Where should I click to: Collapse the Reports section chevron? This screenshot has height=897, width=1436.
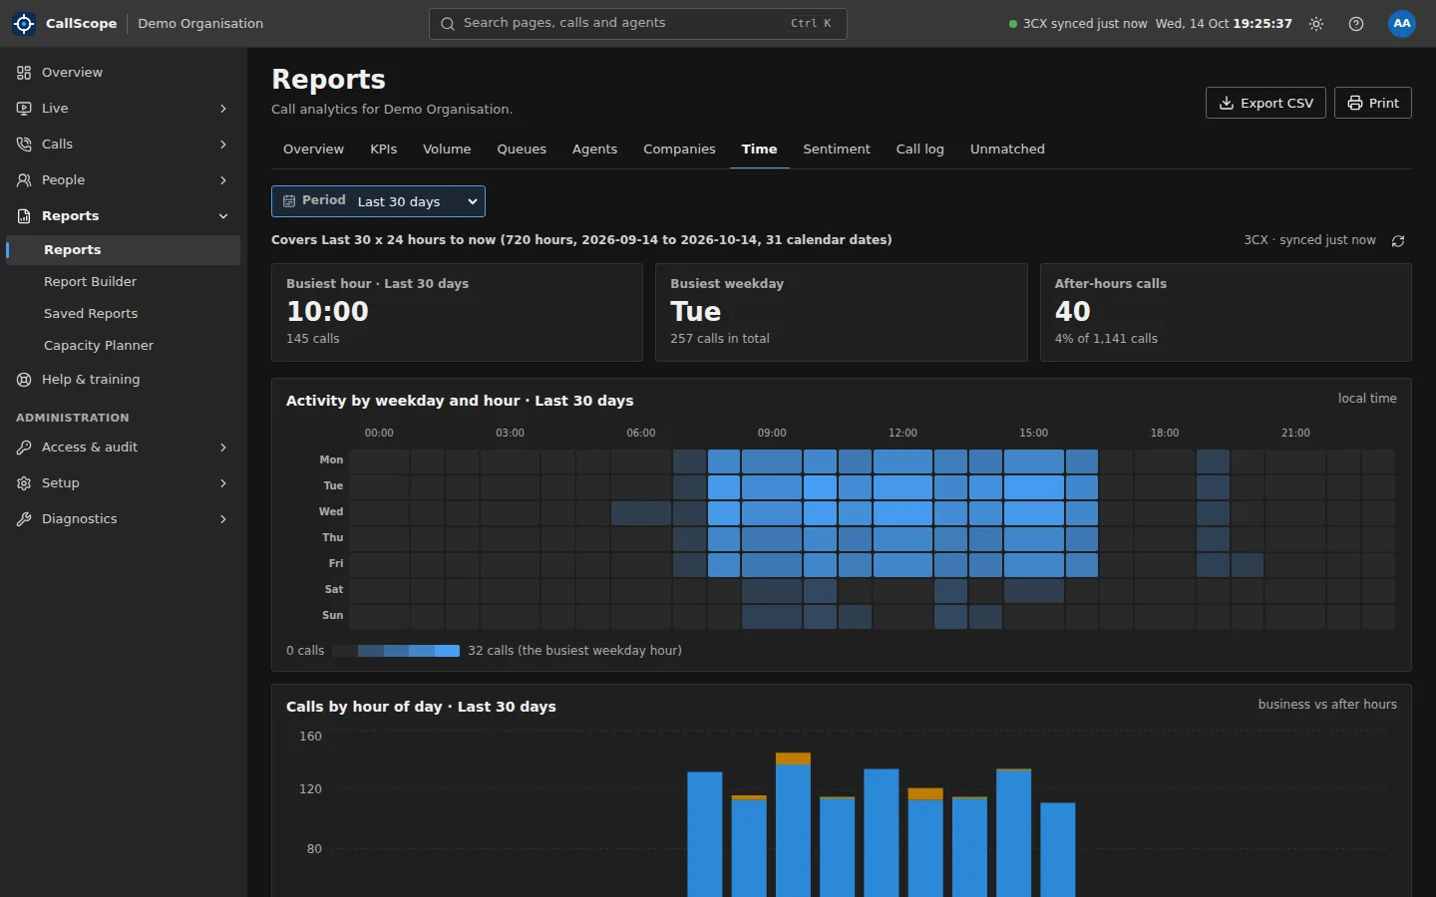(223, 216)
